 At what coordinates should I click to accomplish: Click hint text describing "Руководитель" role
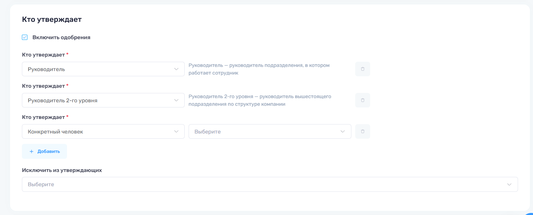coord(259,69)
